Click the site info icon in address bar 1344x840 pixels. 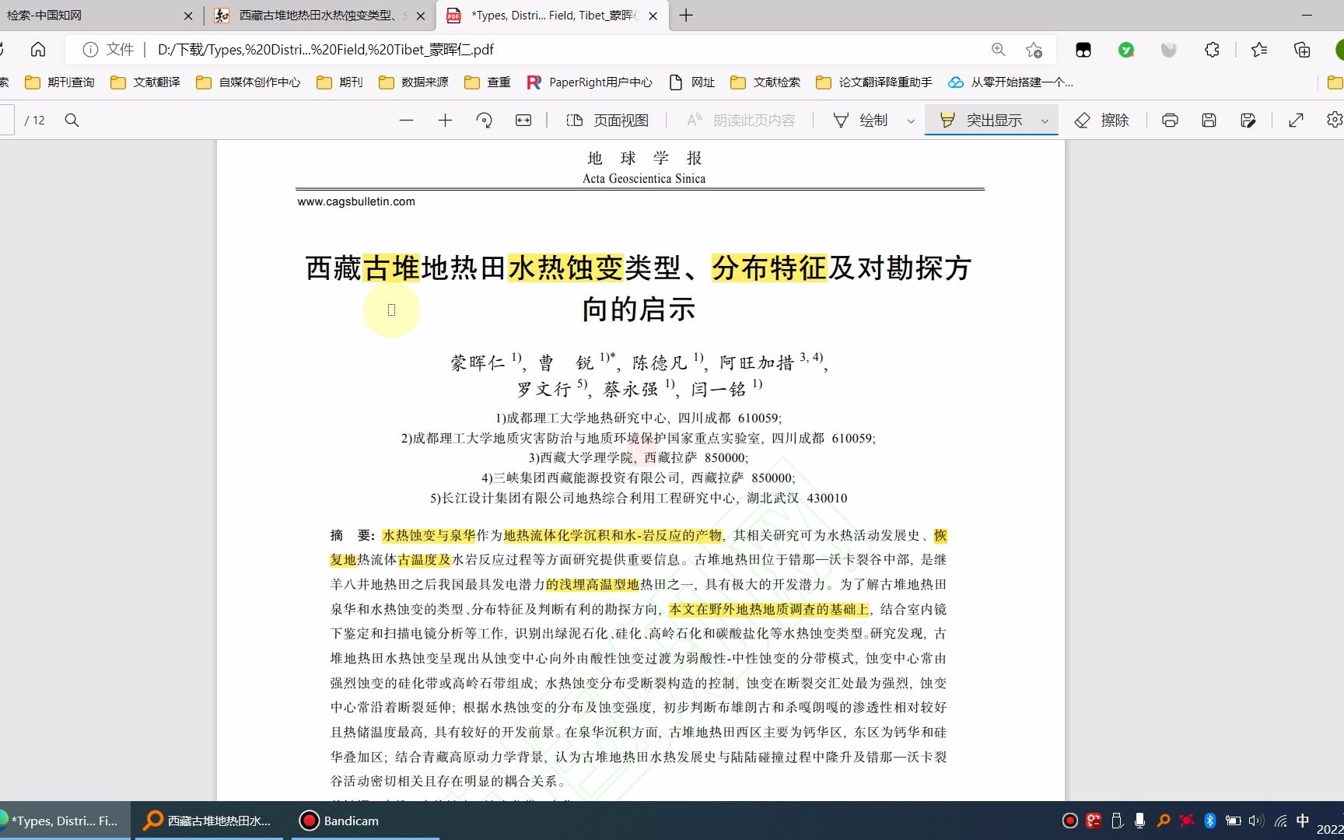[x=90, y=50]
